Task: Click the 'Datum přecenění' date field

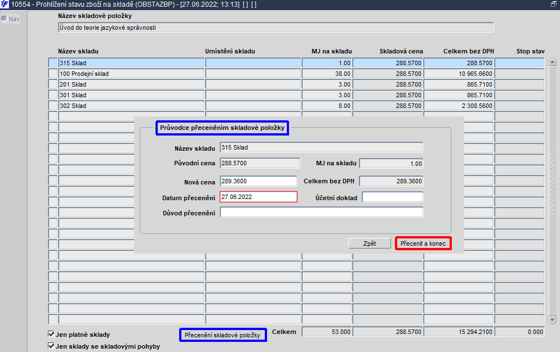Action: point(259,197)
